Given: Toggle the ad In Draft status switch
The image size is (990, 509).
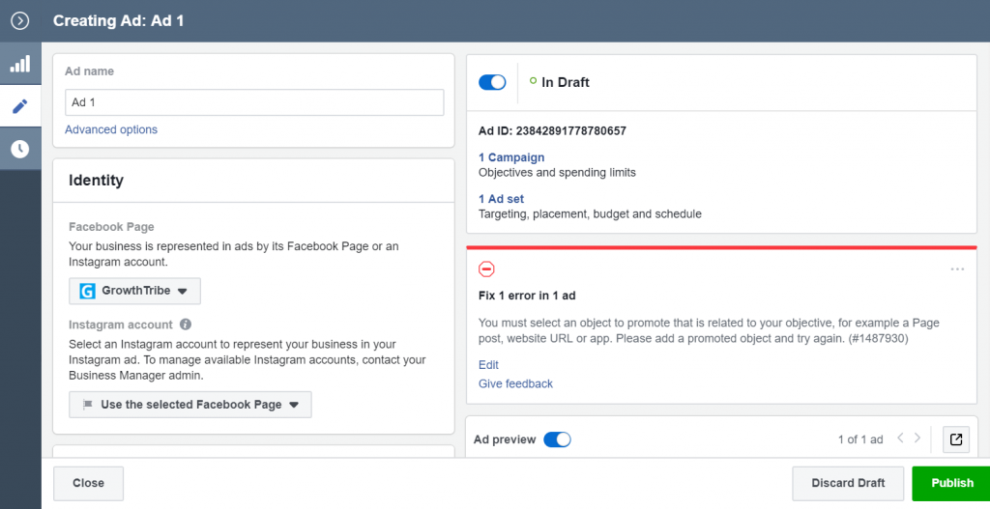Looking at the screenshot, I should [492, 82].
